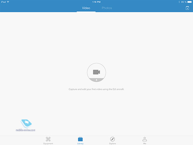Click the Me text label
The image size is (193, 145).
pos(145,144)
